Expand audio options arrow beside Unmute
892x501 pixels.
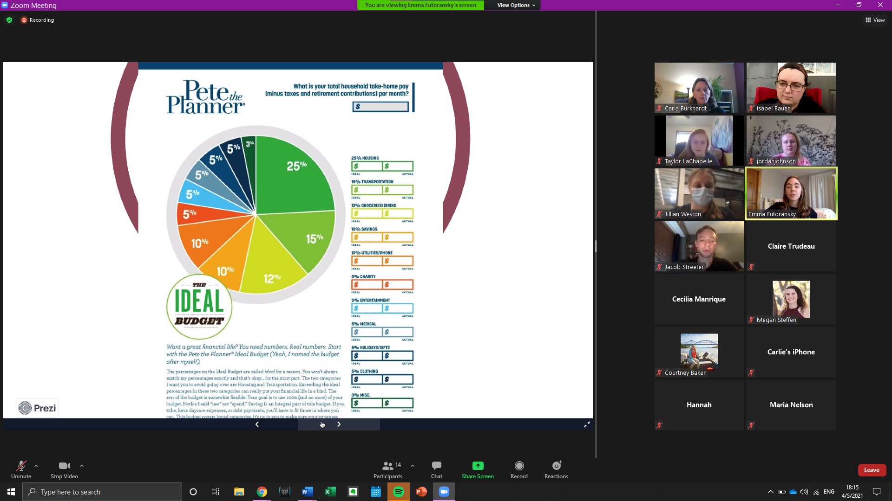point(36,466)
